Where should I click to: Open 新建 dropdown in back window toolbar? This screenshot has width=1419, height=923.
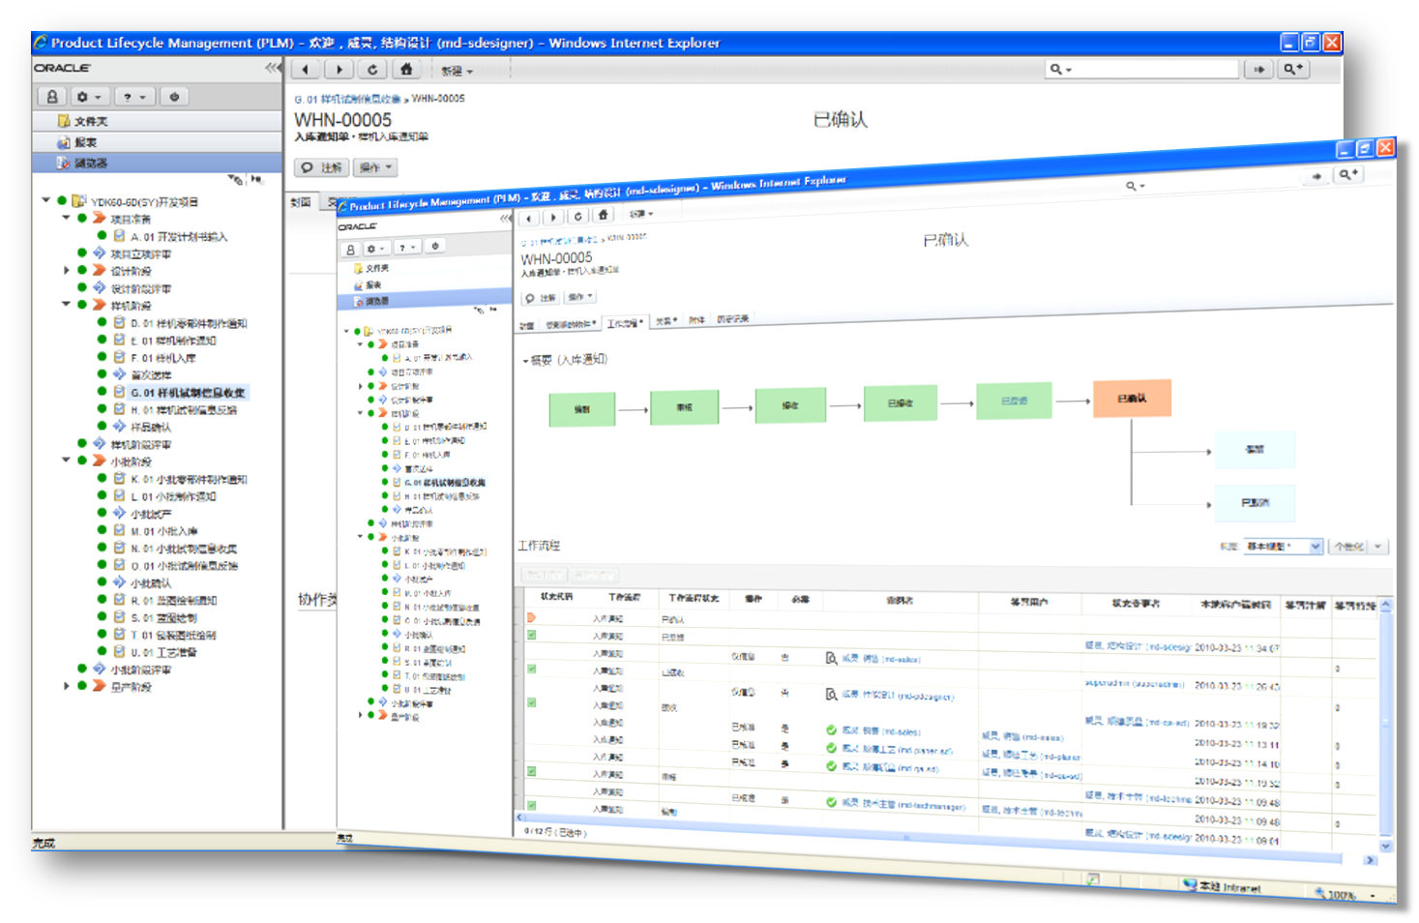point(457,71)
